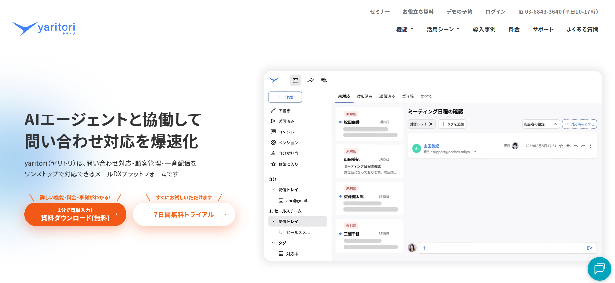The width and height of the screenshot is (615, 283).
Task: Click sender name 山田美紀 in the thread
Action: click(431, 146)
